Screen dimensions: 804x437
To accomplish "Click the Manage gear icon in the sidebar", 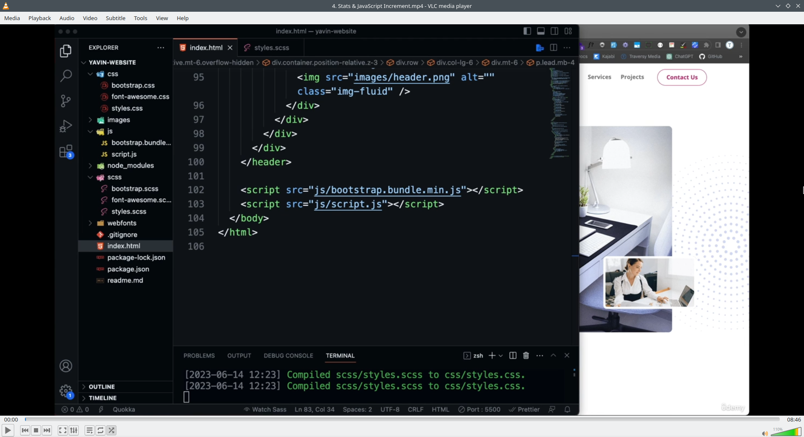I will (x=66, y=390).
